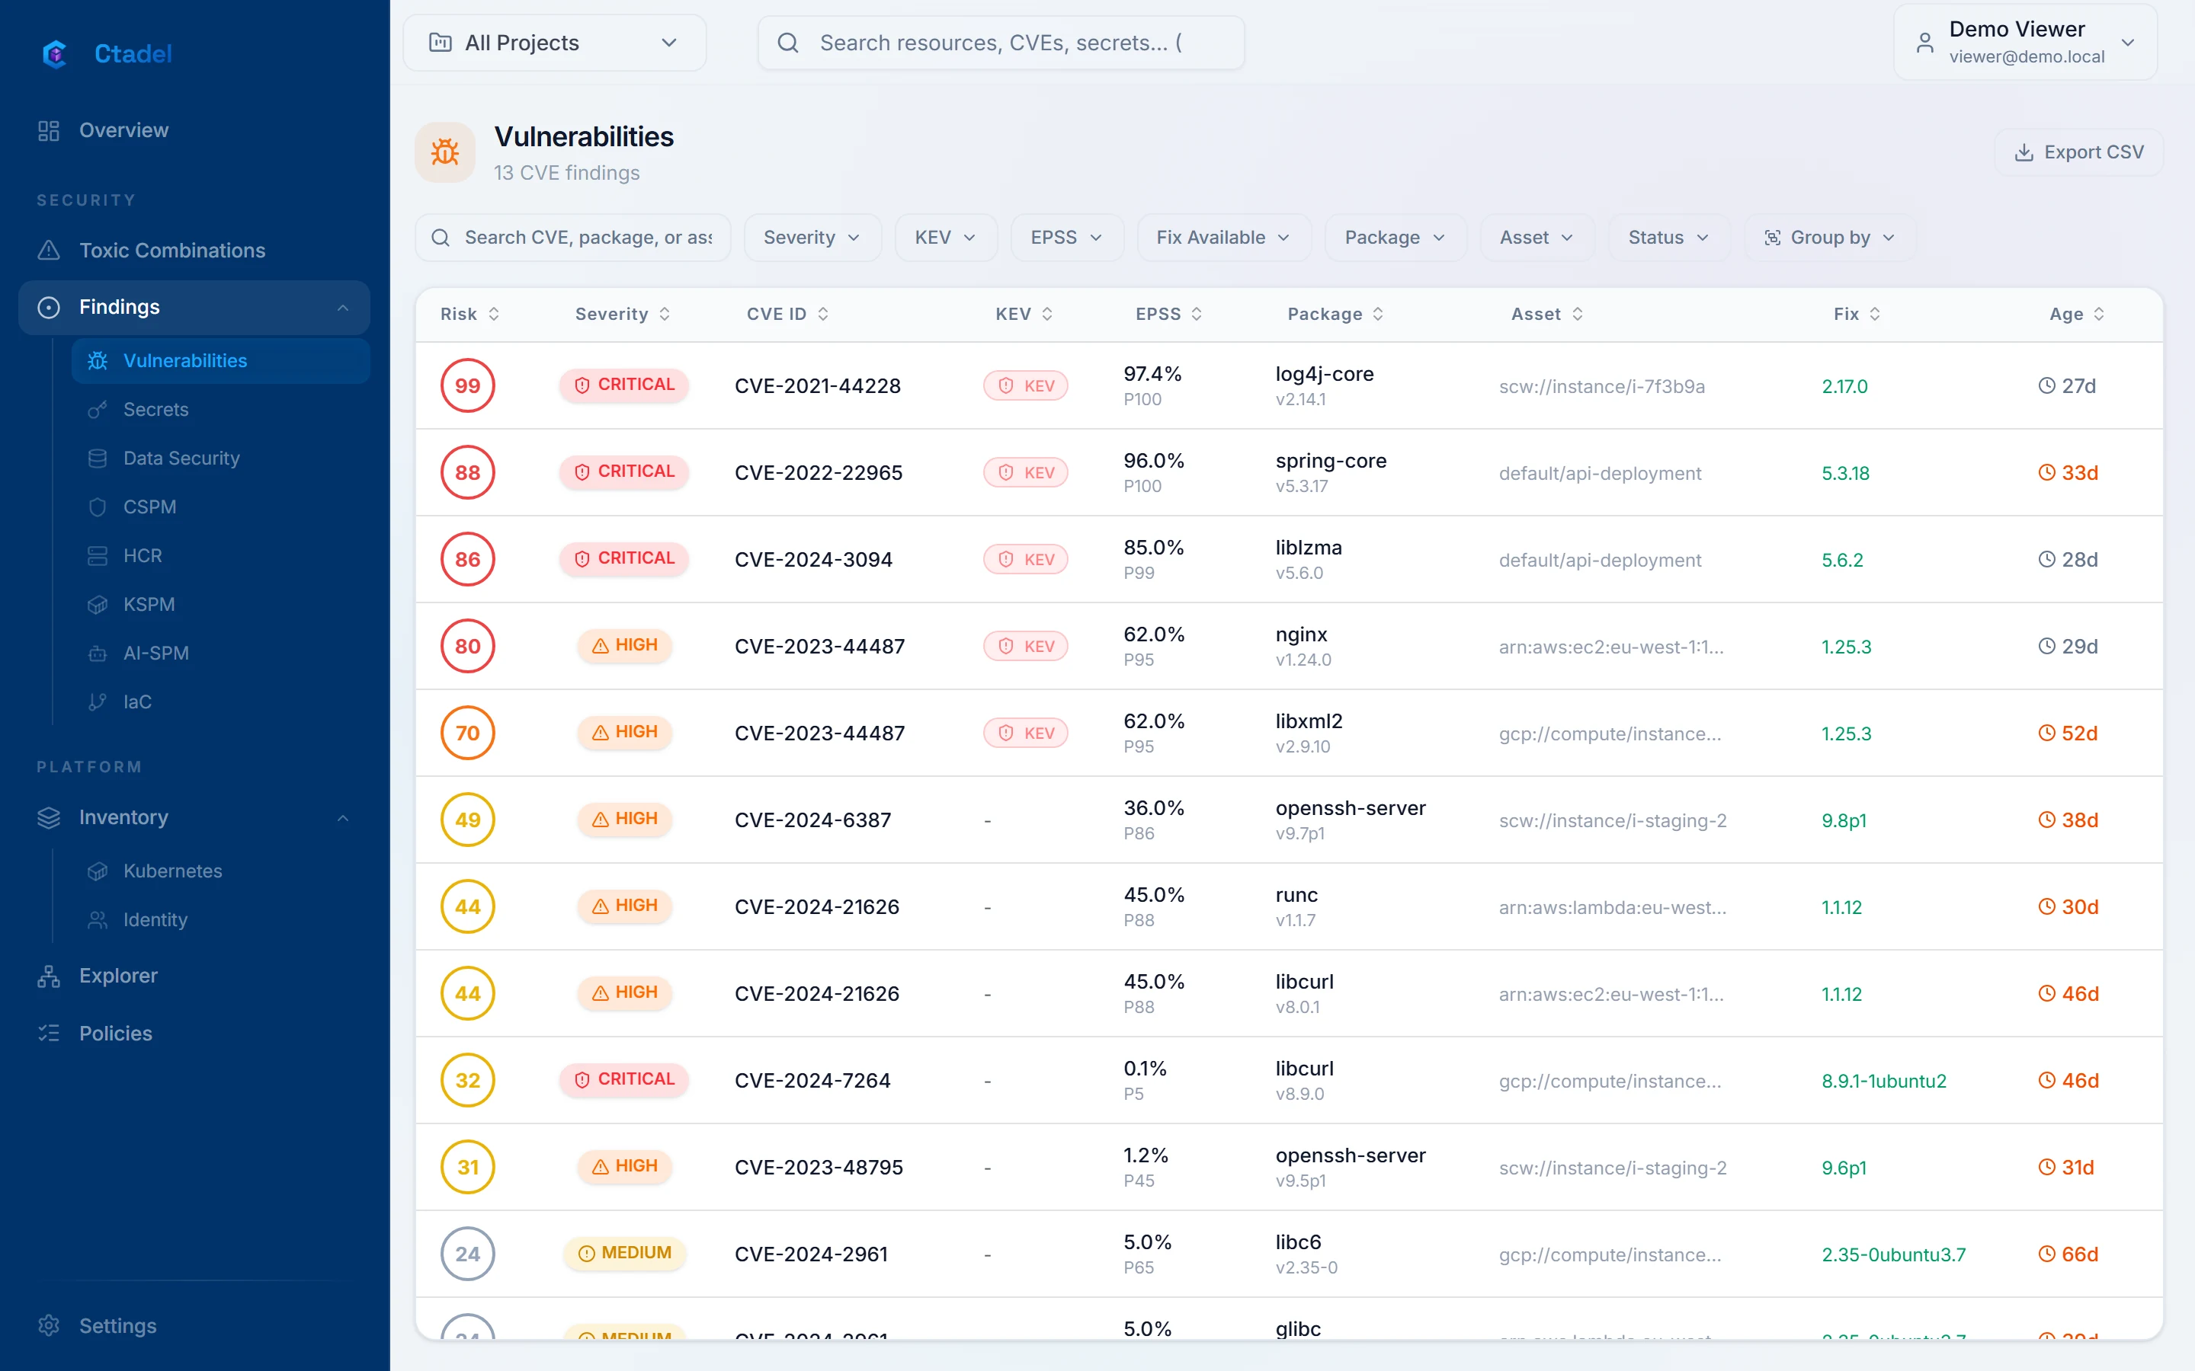Image resolution: width=2195 pixels, height=1371 pixels.
Task: Sort table by CVE ID column
Action: point(787,314)
